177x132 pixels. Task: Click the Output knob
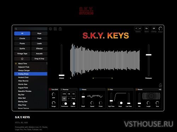[x=160, y=29]
